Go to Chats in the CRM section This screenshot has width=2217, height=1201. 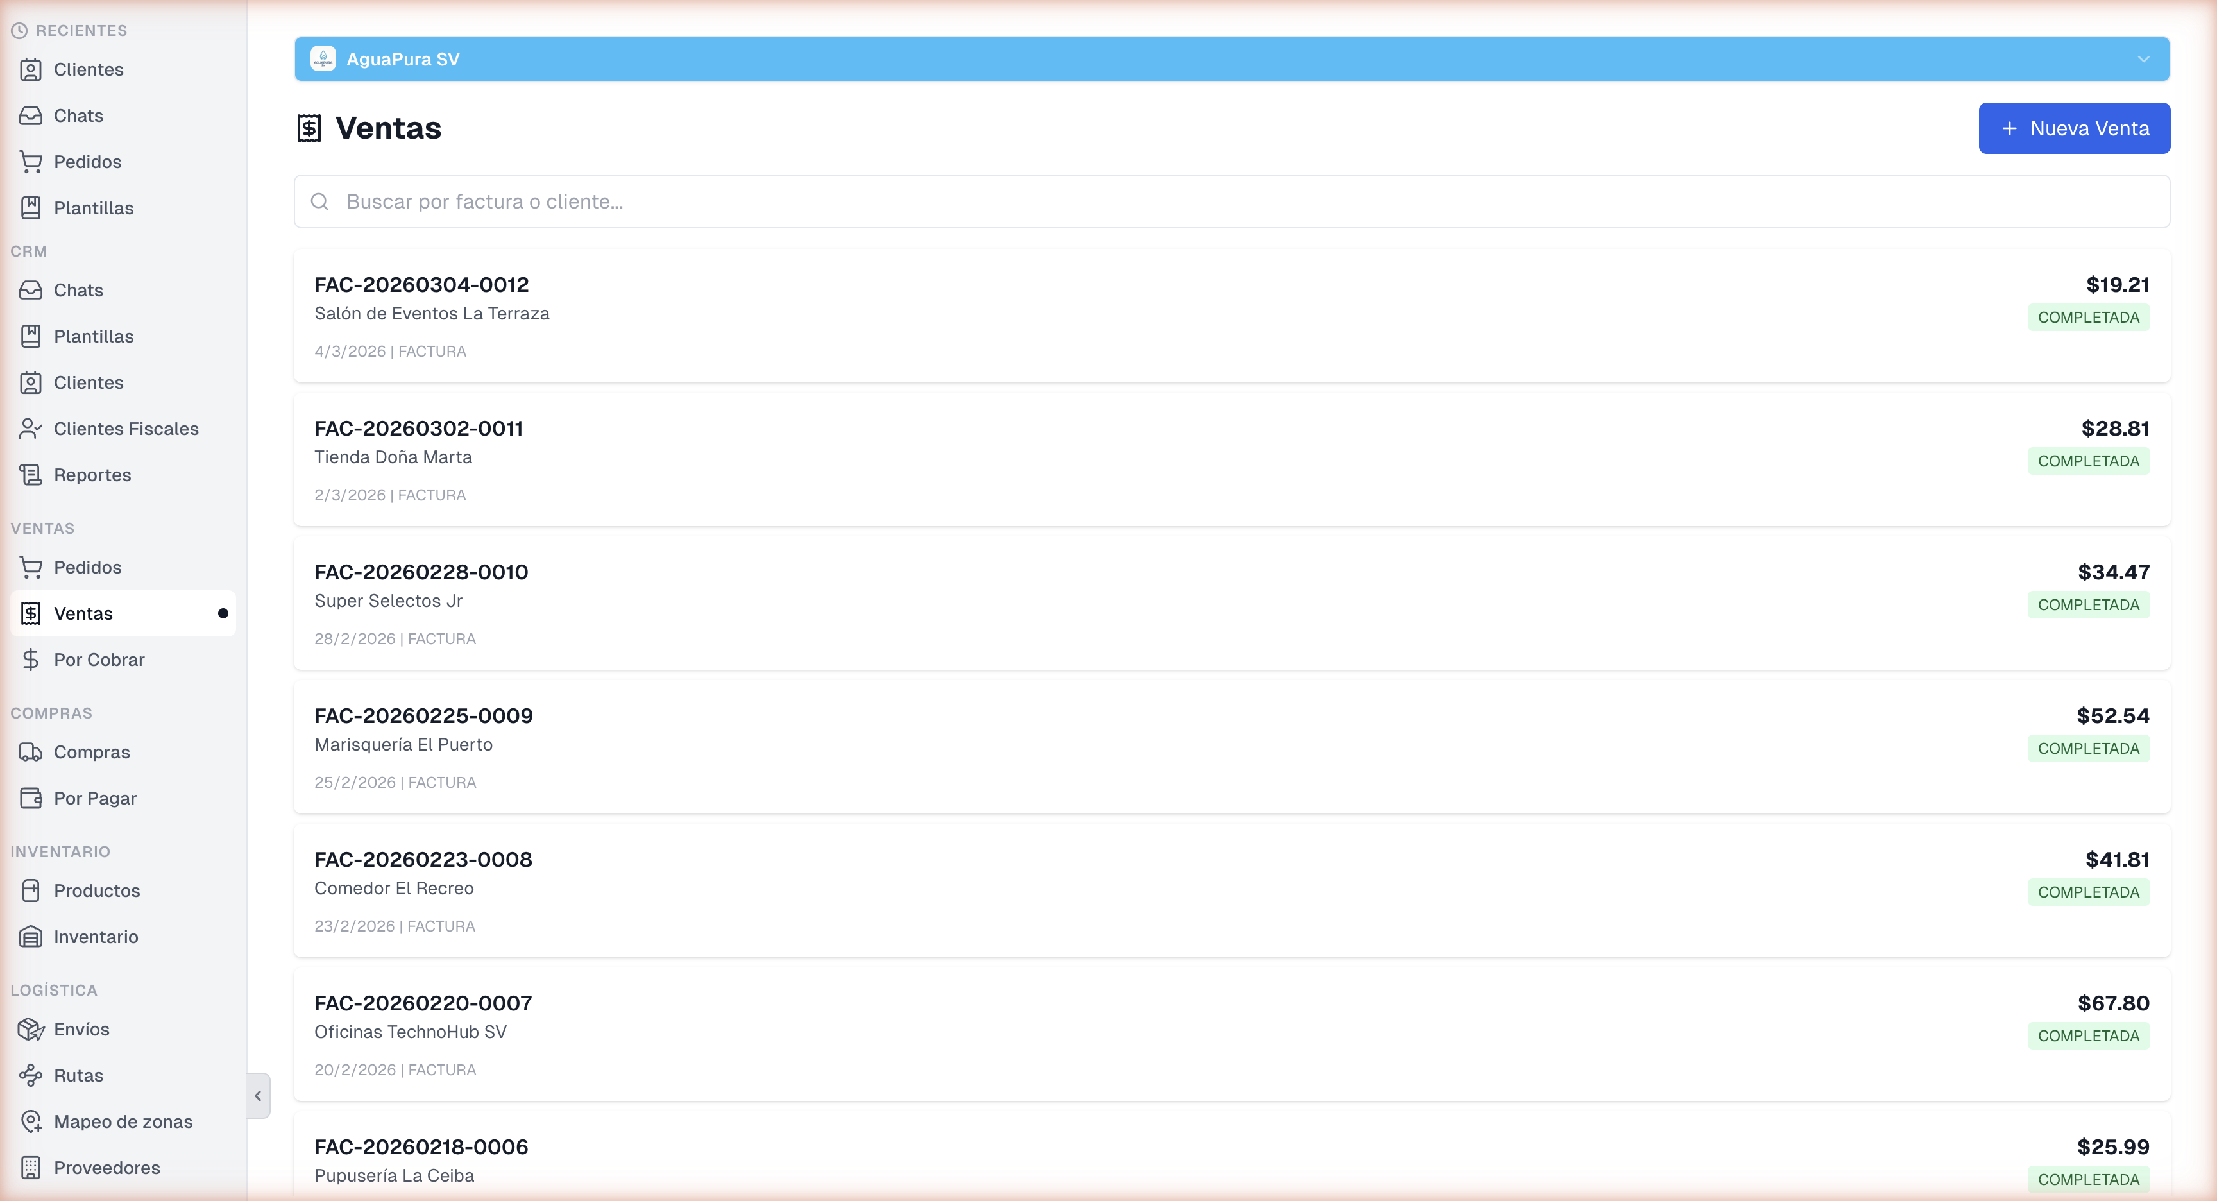(x=78, y=290)
